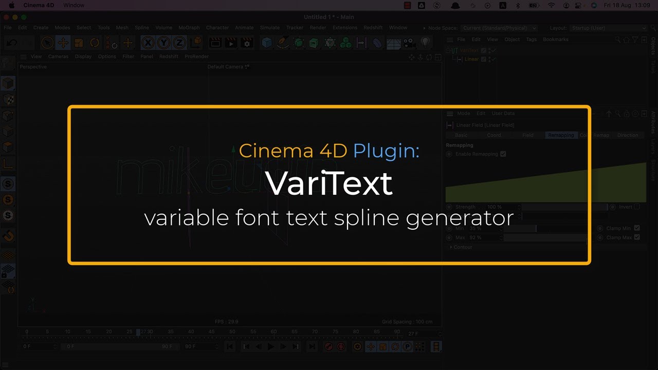The image size is (658, 370).
Task: Click the timeline end frame 90 F field
Action: click(x=199, y=347)
